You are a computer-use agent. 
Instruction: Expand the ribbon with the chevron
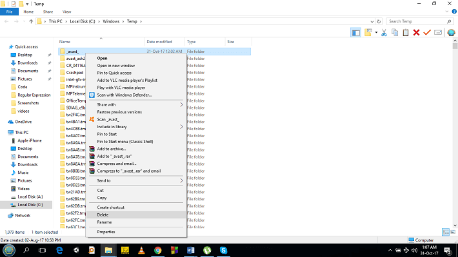pos(446,12)
